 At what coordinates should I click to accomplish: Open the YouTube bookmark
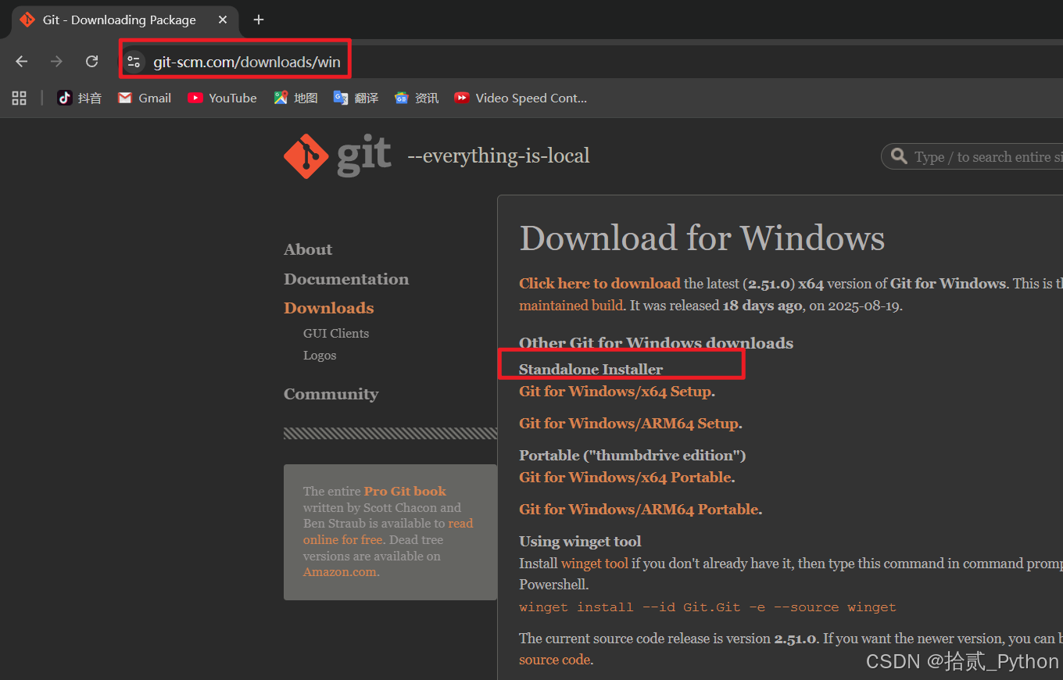tap(223, 98)
